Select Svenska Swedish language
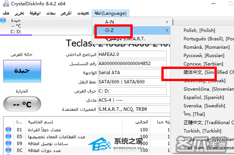Screen dimensions: 234x155 tap(204, 106)
